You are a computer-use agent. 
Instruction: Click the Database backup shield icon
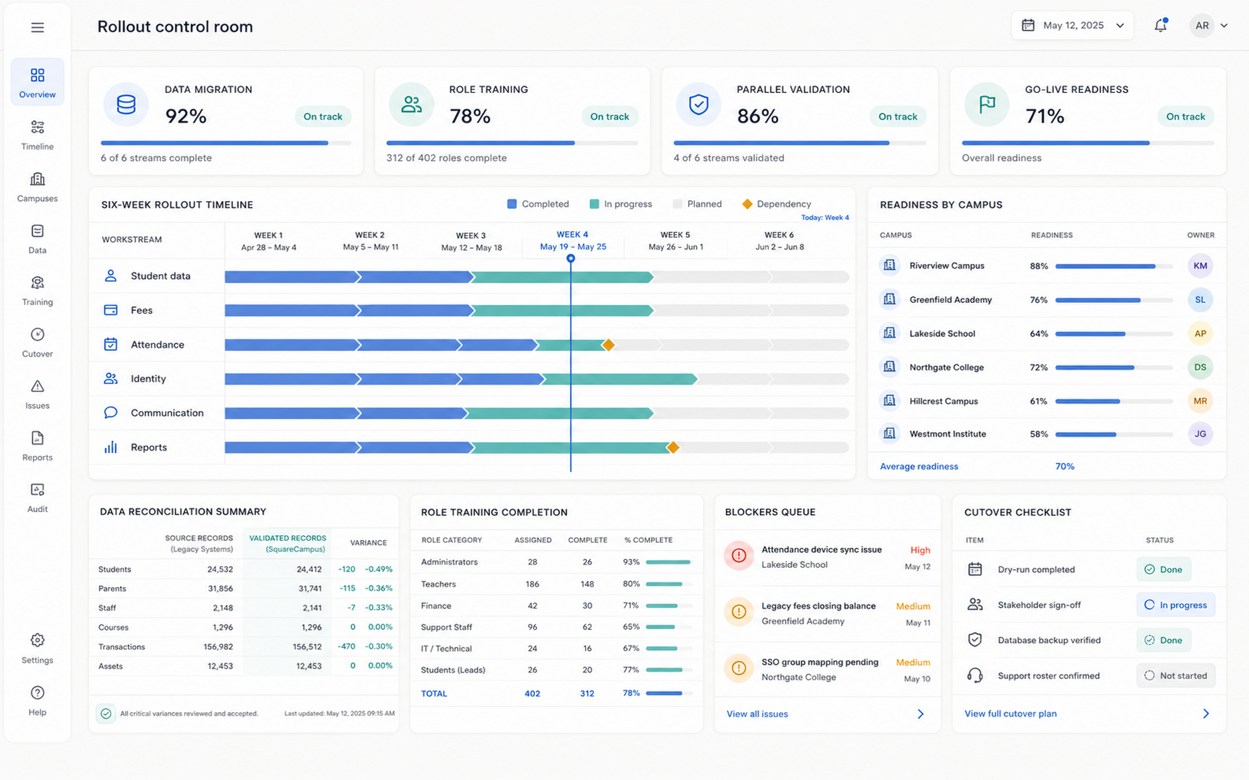coord(974,640)
